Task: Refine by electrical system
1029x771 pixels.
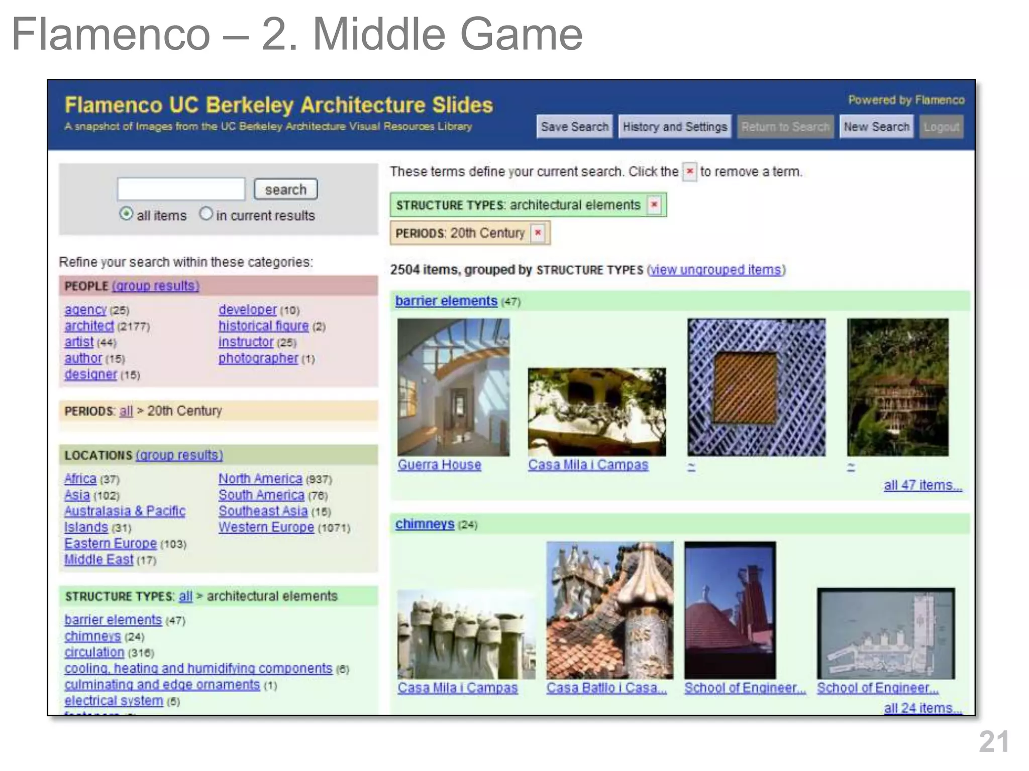Action: (x=114, y=700)
